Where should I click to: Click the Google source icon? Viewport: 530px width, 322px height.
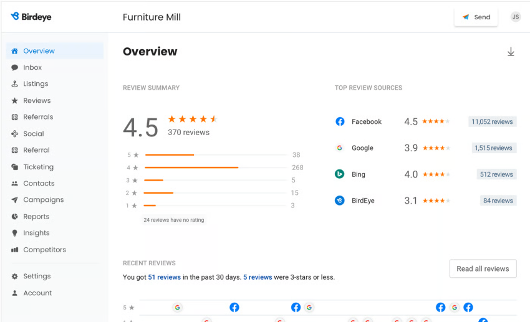[x=340, y=148]
